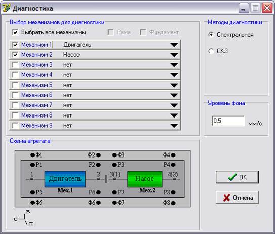Click the 'мм/с' units label

point(255,124)
